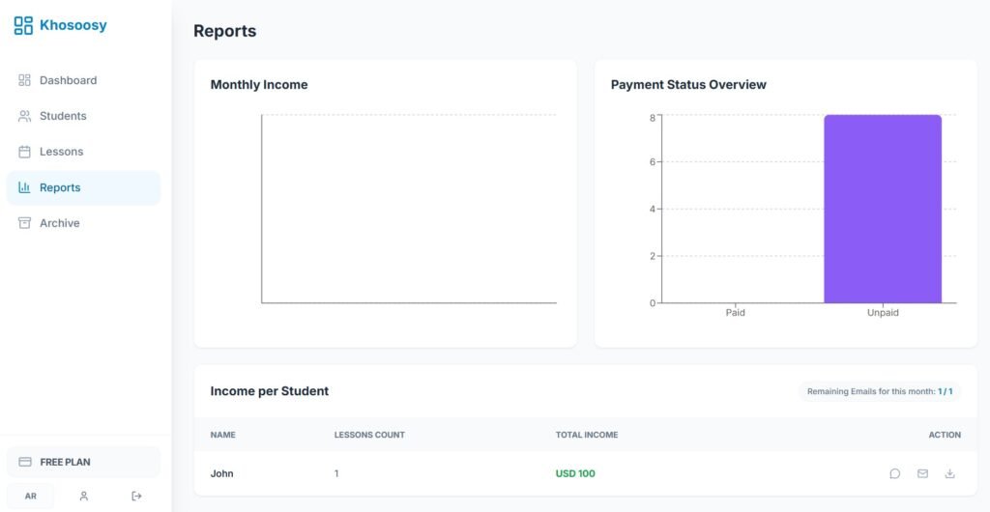
Task: Open the Dashboard page from sidebar
Action: (68, 80)
